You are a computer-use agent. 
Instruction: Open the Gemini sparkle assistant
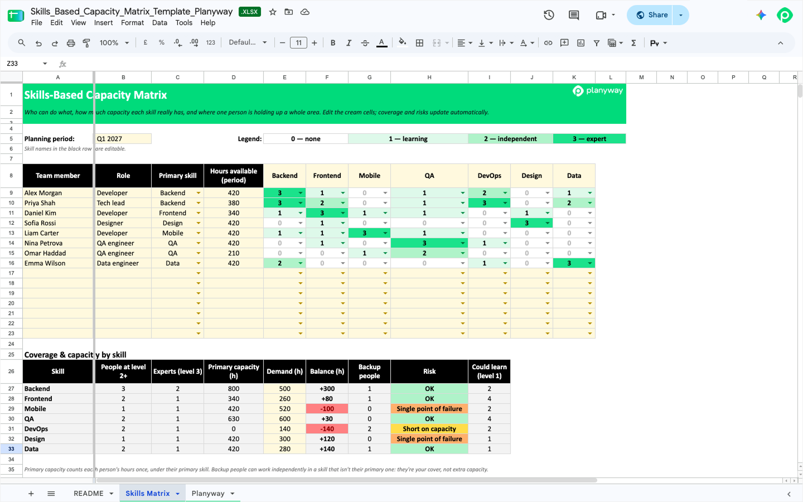pos(761,15)
